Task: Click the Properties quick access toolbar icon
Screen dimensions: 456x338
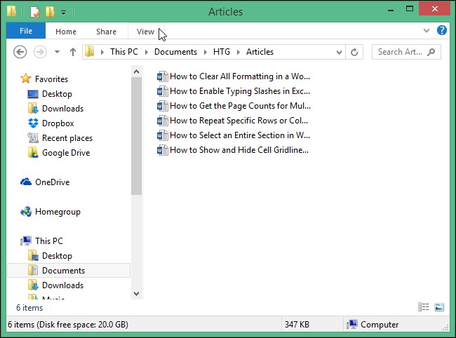Action: click(x=35, y=12)
